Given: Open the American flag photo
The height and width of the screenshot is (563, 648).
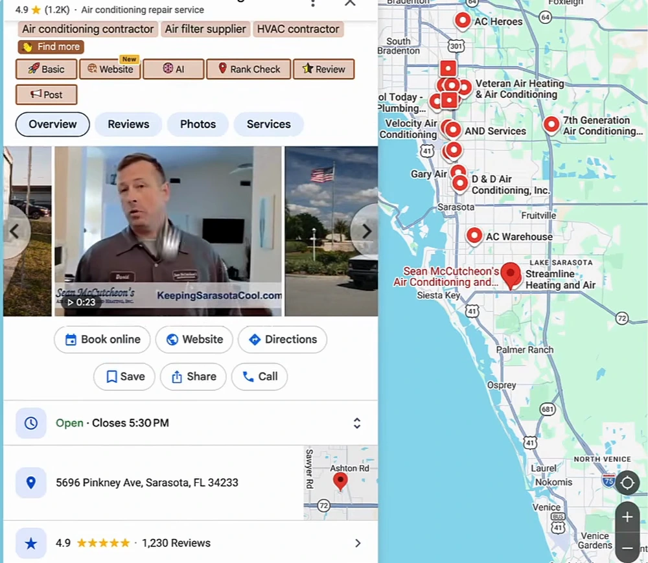Looking at the screenshot, I should [331, 231].
